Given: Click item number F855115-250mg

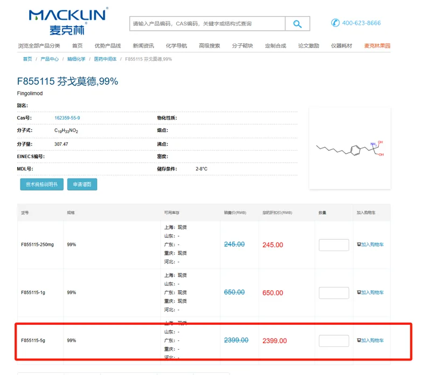Looking at the screenshot, I should tap(37, 244).
